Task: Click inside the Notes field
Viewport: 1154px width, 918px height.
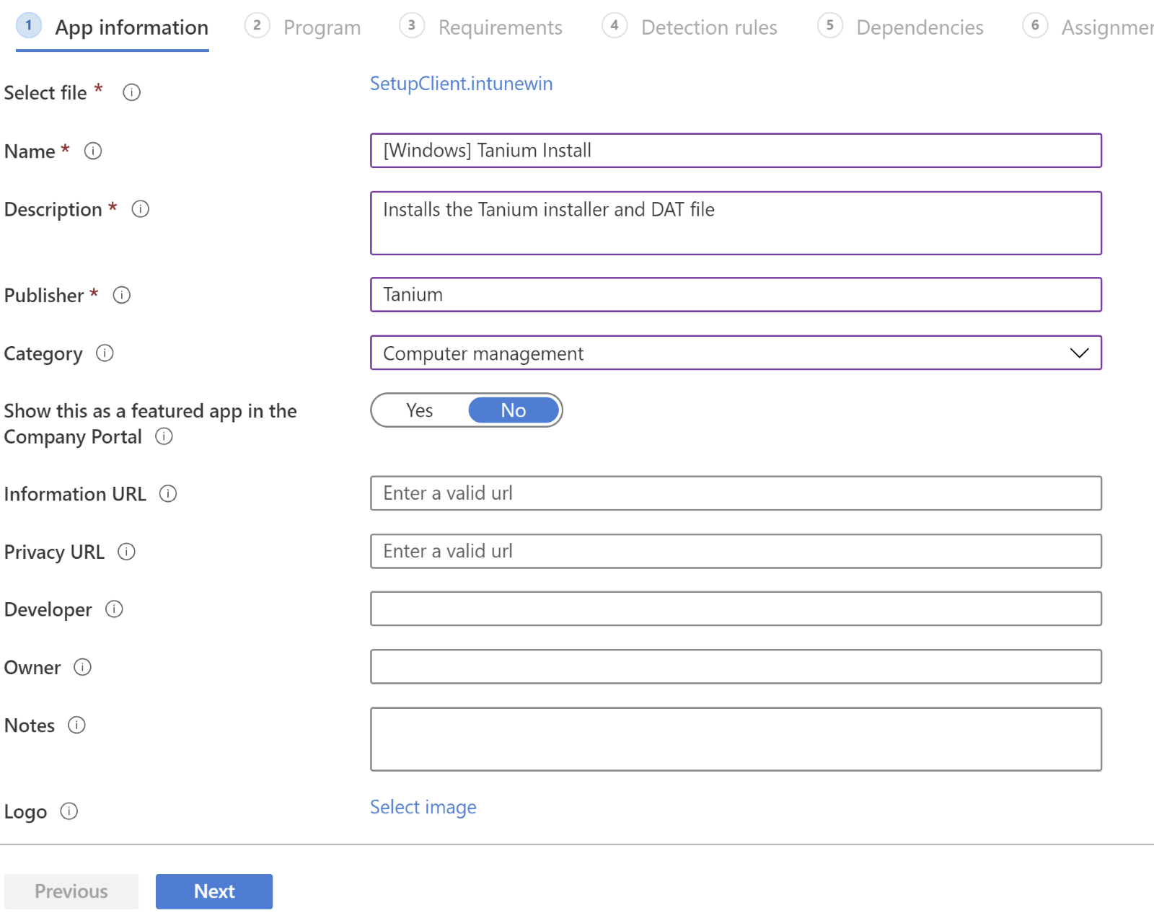Action: (x=735, y=738)
